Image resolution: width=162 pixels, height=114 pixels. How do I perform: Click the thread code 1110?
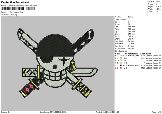(x=143, y=68)
